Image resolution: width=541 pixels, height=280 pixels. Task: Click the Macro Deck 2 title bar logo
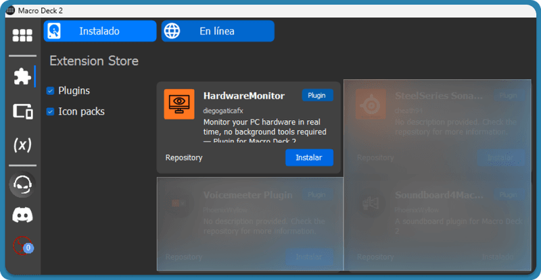point(10,10)
